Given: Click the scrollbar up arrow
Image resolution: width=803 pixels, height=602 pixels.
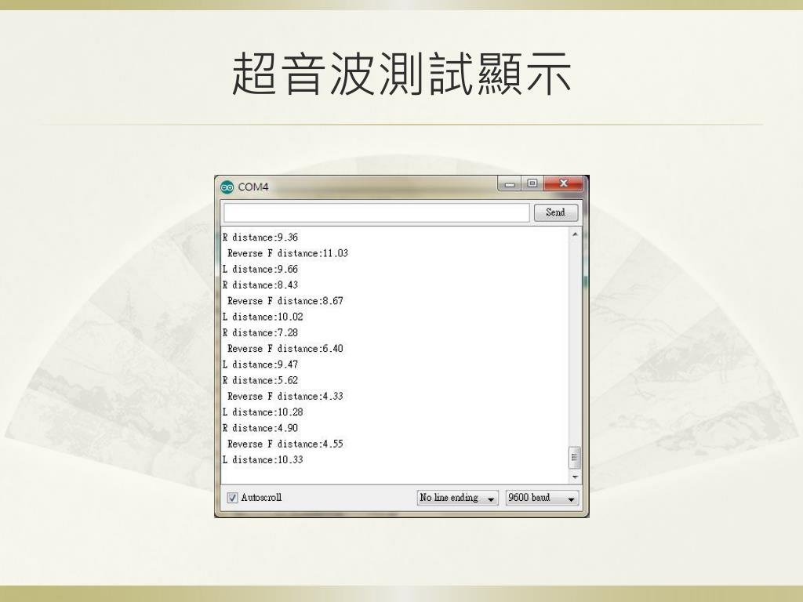Looking at the screenshot, I should point(575,234).
